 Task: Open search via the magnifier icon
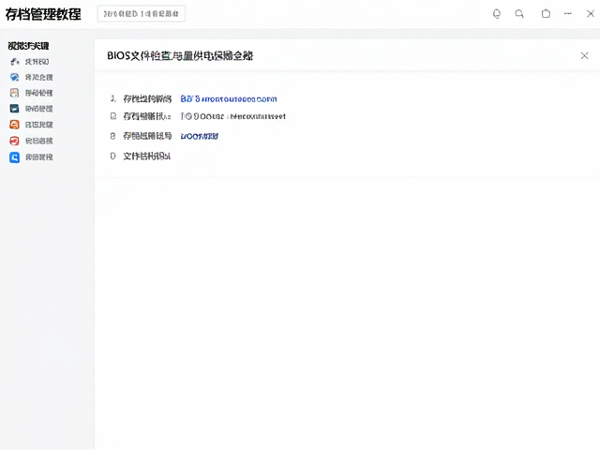(519, 14)
